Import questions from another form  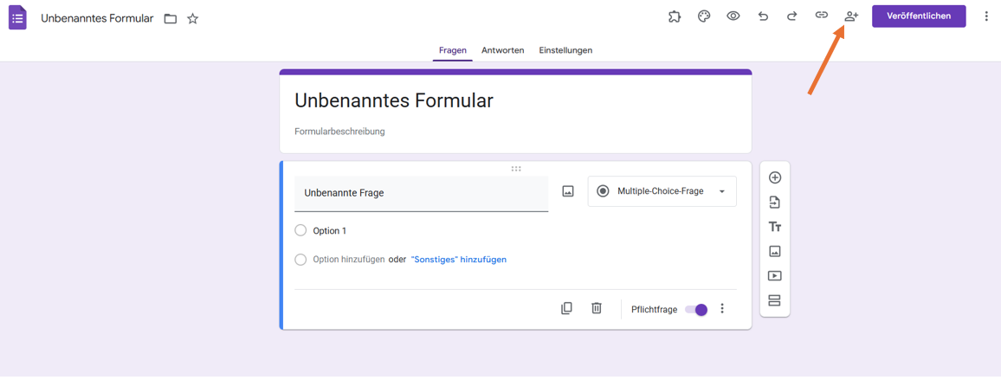[x=775, y=203]
